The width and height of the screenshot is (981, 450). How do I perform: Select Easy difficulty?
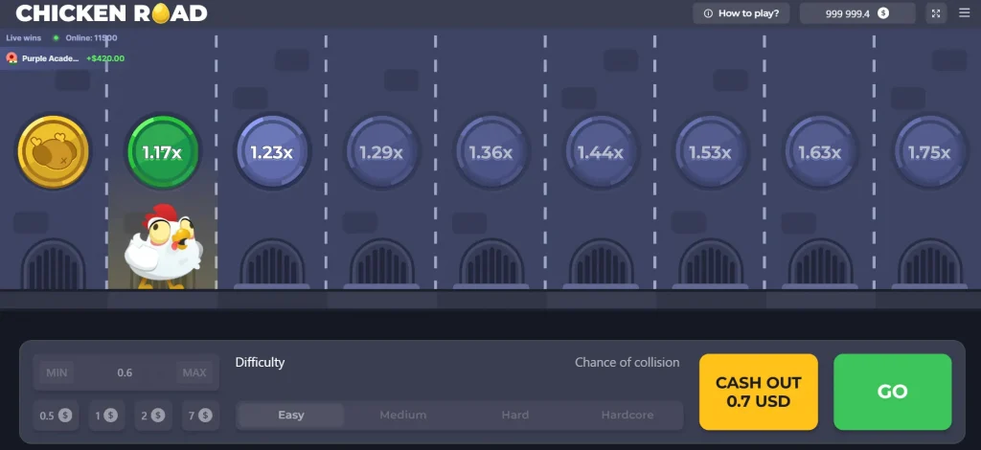291,415
